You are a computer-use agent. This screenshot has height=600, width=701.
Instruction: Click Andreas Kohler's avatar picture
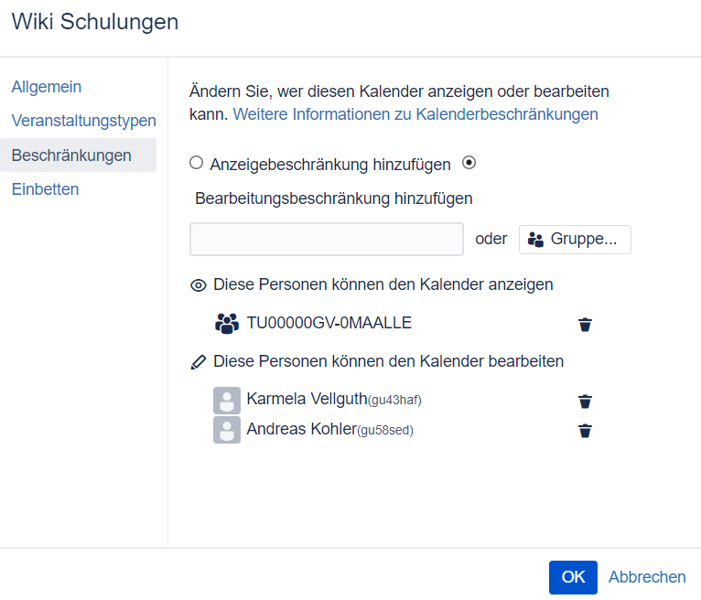tap(227, 431)
